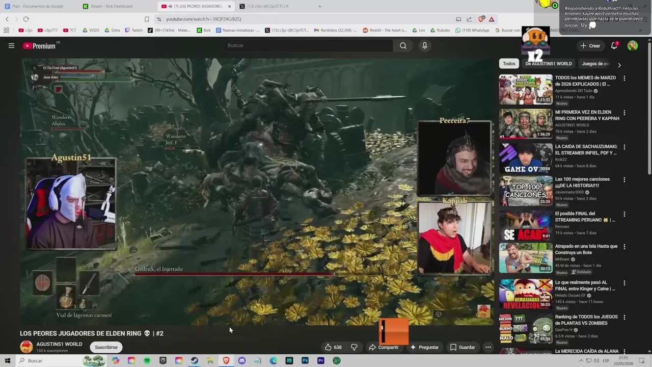Open options for Top 100 canciones video

click(x=624, y=180)
